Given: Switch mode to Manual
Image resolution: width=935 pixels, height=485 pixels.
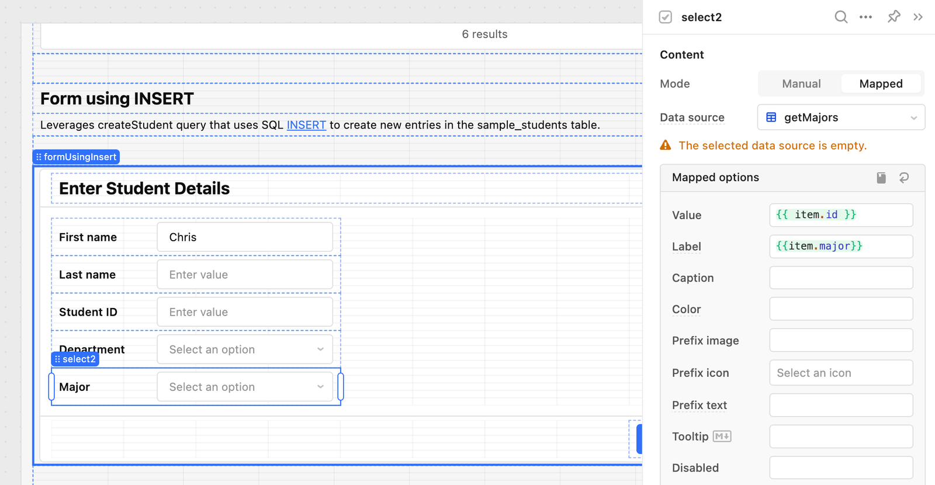Looking at the screenshot, I should pyautogui.click(x=801, y=84).
